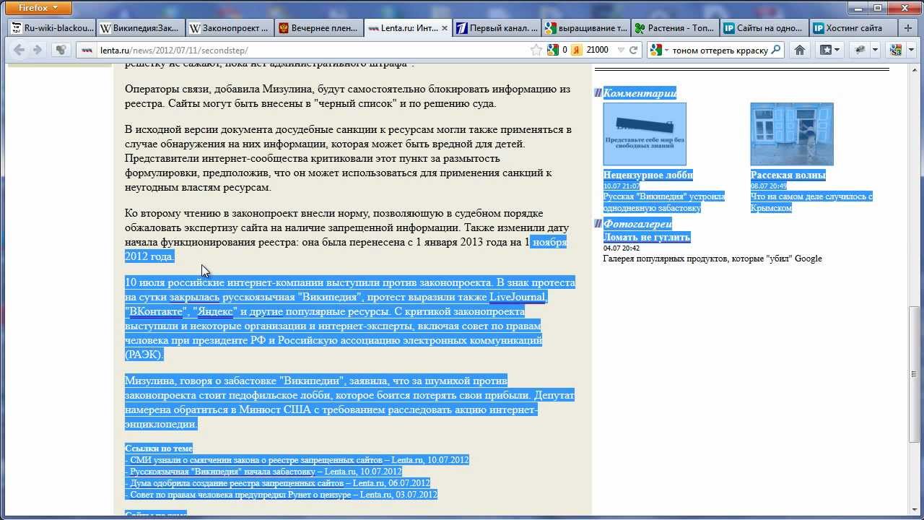Switch to the 'Википедия:Зак...' tab

point(140,28)
